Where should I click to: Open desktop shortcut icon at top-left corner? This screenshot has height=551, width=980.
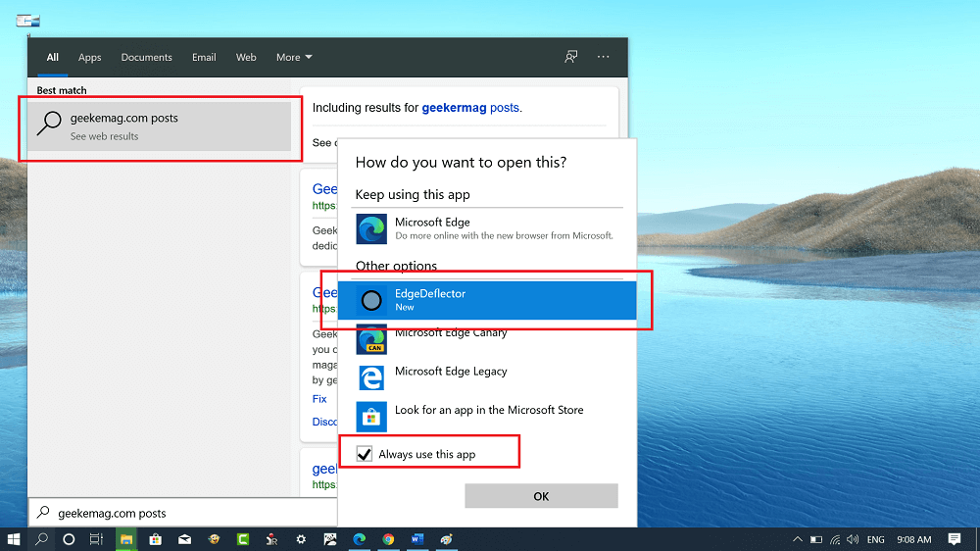tap(27, 21)
